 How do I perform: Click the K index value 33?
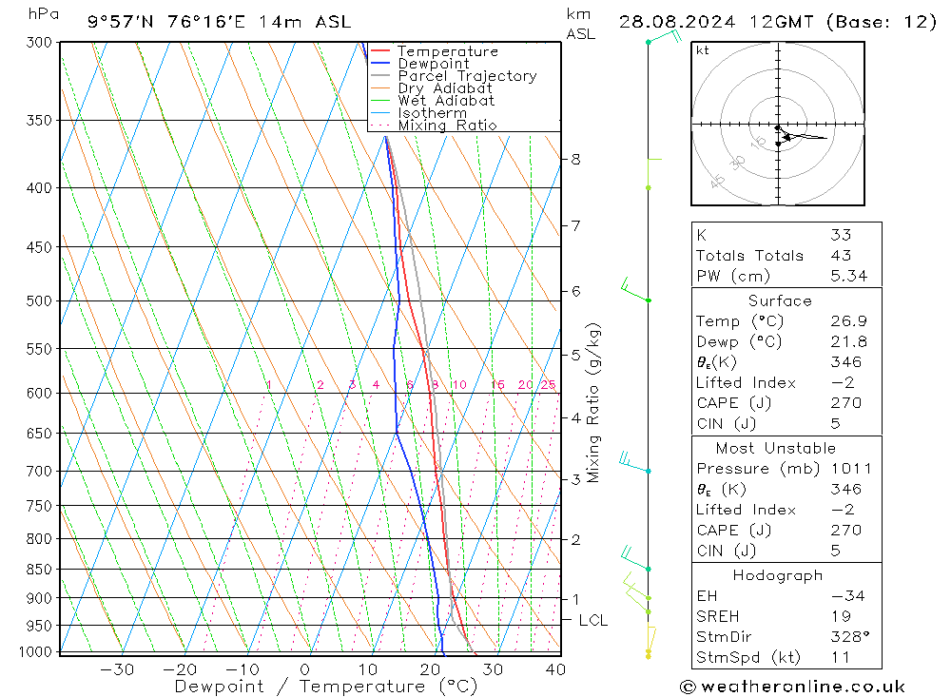[841, 235]
